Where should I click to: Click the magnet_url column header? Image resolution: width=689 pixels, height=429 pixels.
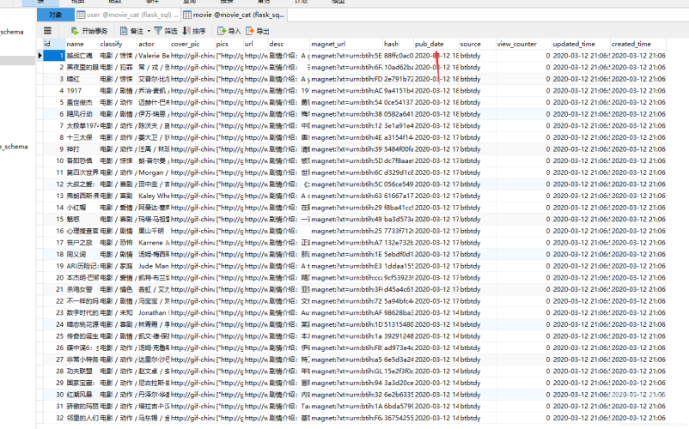(346, 44)
